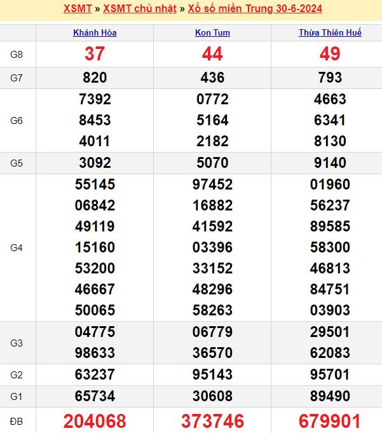The height and width of the screenshot is (433, 382).
Task: Click G4 number 01960
Action: coord(330,184)
